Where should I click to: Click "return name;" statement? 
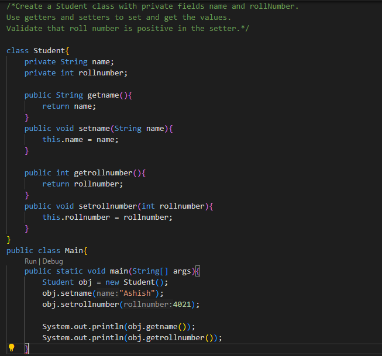[x=69, y=106]
